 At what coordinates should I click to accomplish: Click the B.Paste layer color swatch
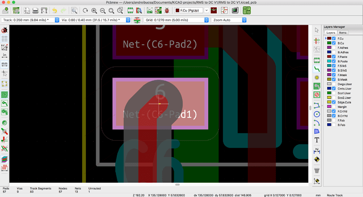pos(329,61)
